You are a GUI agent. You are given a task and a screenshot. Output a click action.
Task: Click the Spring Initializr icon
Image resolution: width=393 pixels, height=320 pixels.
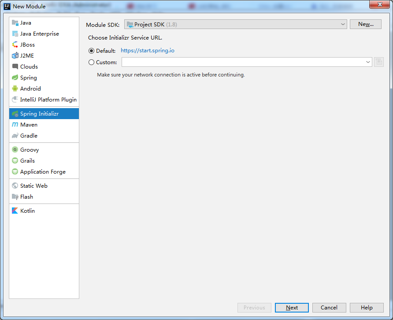(x=15, y=114)
